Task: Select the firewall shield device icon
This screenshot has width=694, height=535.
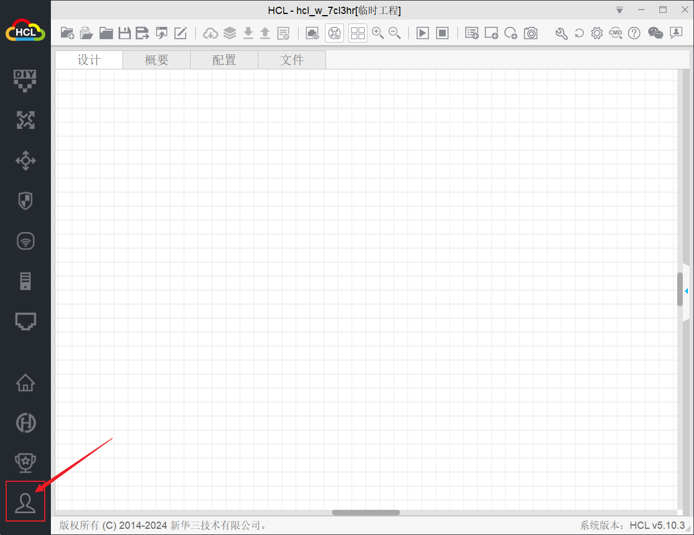Action: (x=25, y=200)
